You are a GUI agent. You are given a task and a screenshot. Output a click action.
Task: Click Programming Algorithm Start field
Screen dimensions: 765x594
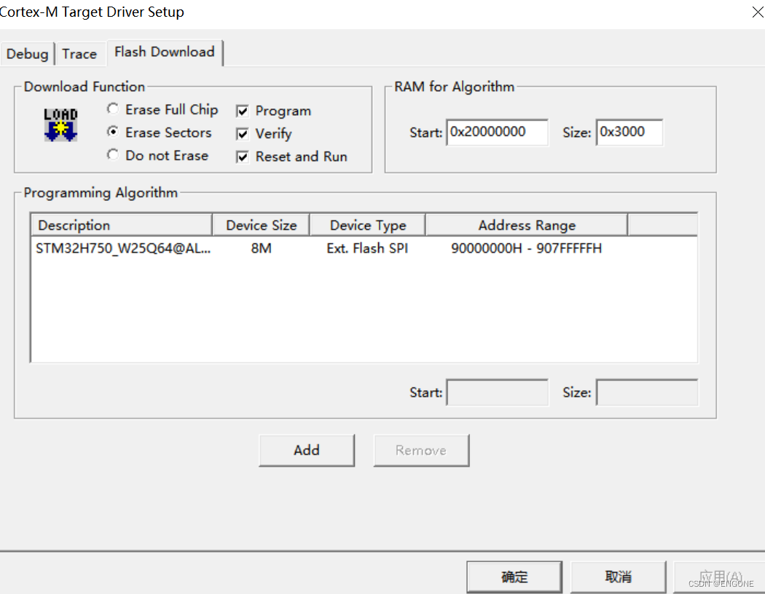(x=497, y=392)
